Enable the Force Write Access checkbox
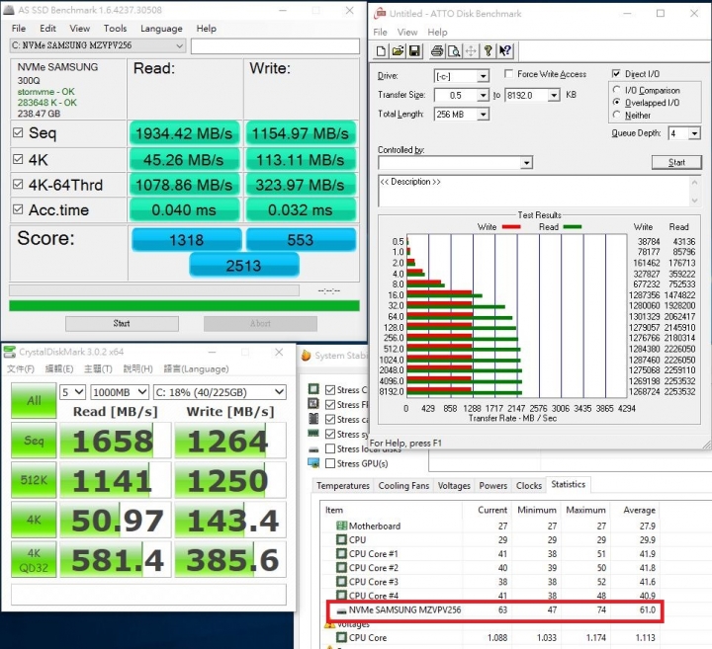 coord(508,75)
